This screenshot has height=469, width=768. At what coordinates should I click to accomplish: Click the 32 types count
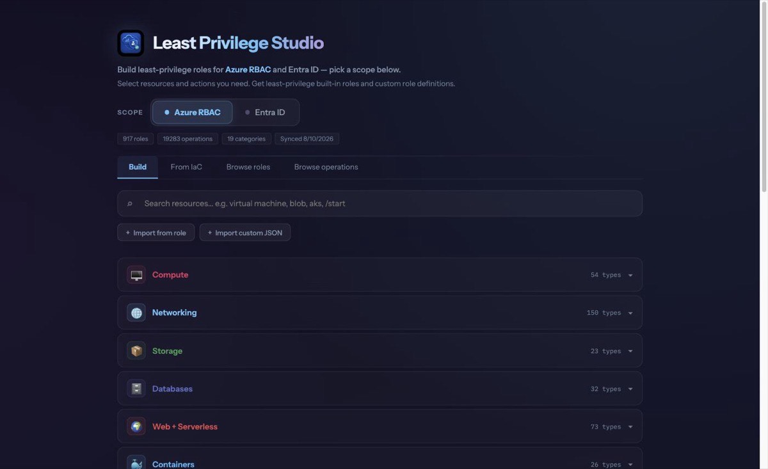[605, 389]
